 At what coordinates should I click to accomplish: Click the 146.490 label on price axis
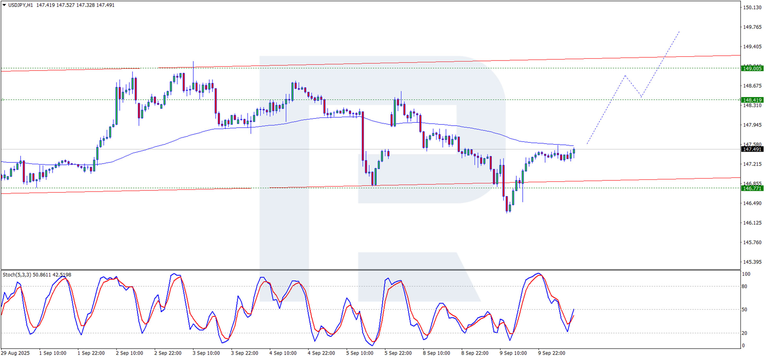click(752, 203)
